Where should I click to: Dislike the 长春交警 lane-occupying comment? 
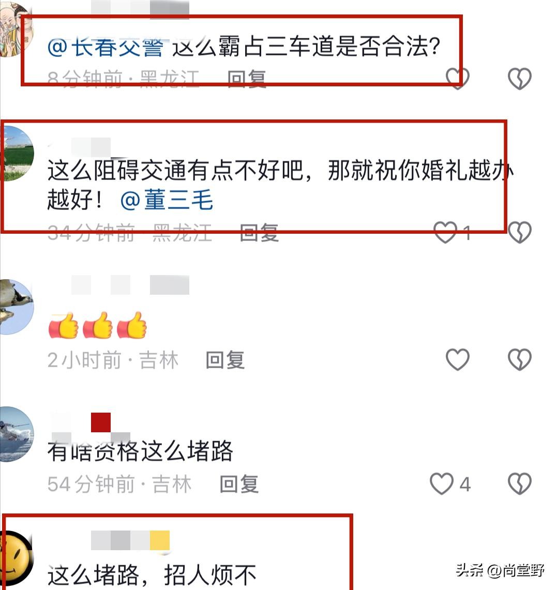point(519,79)
